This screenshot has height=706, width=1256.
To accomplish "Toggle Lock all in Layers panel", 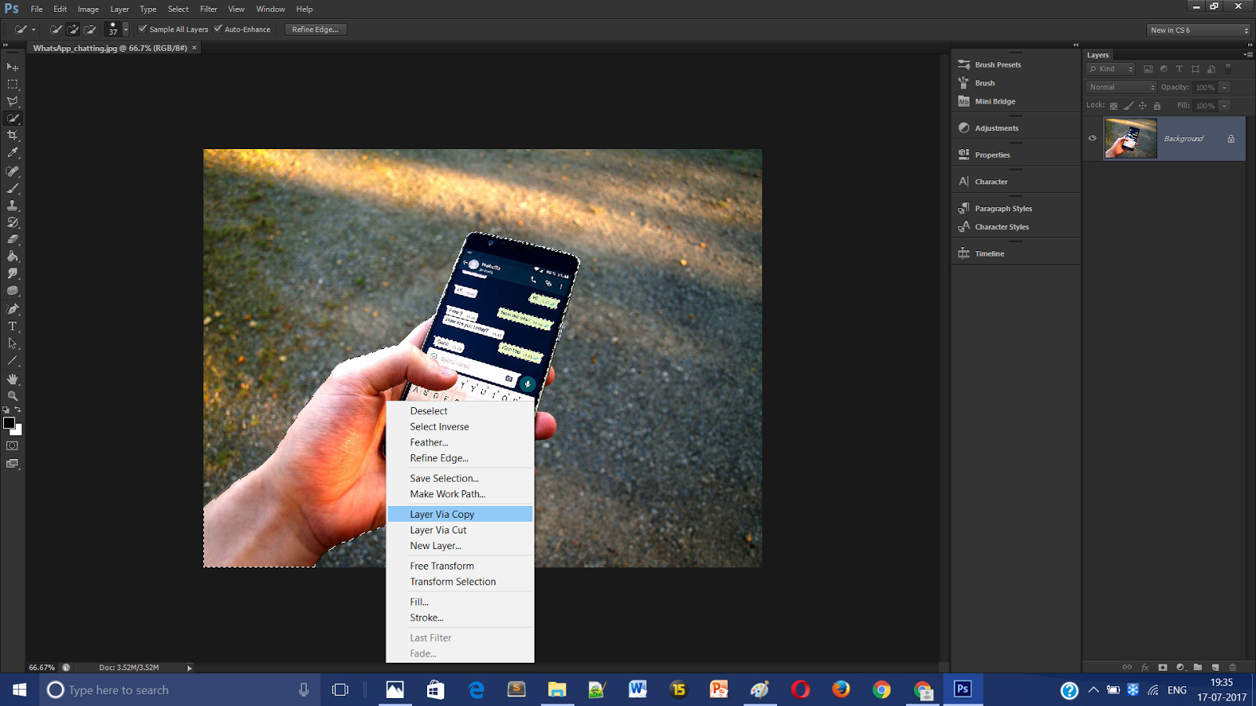I will (1157, 106).
